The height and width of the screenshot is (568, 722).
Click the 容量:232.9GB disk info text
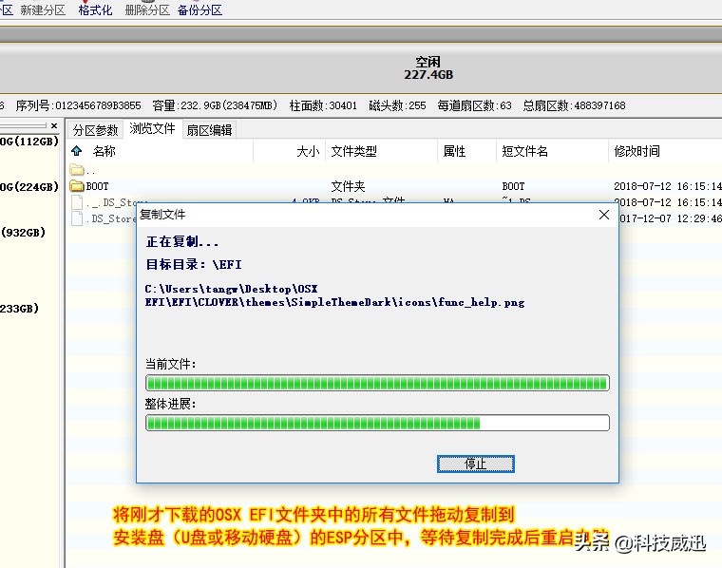[215, 105]
